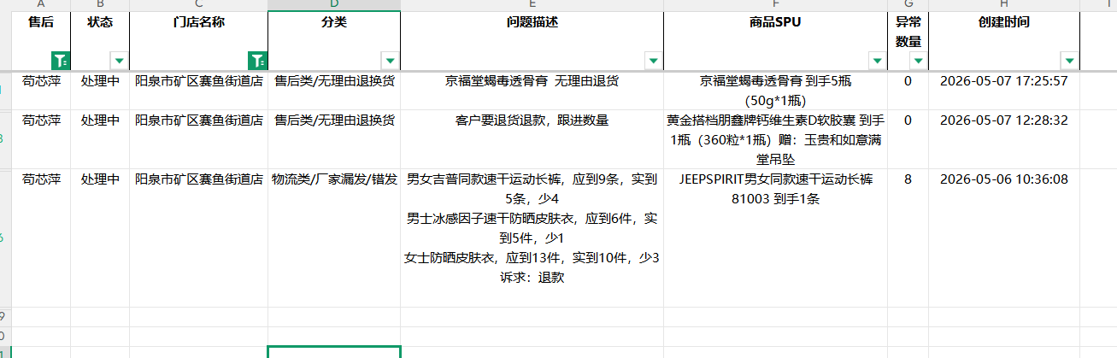Viewport: 1117px width, 358px height.
Task: Select column D header
Action: point(334,5)
